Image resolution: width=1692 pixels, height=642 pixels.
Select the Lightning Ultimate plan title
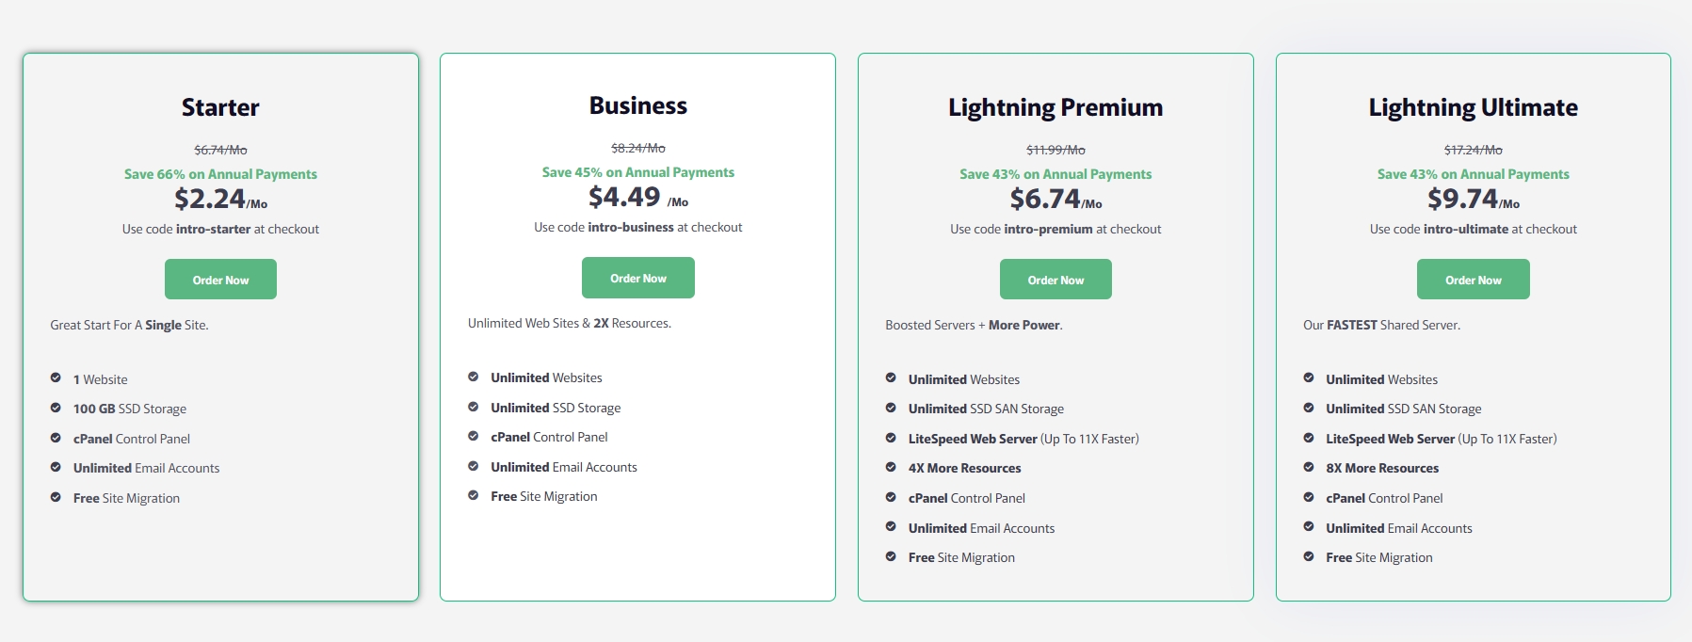coord(1473,107)
